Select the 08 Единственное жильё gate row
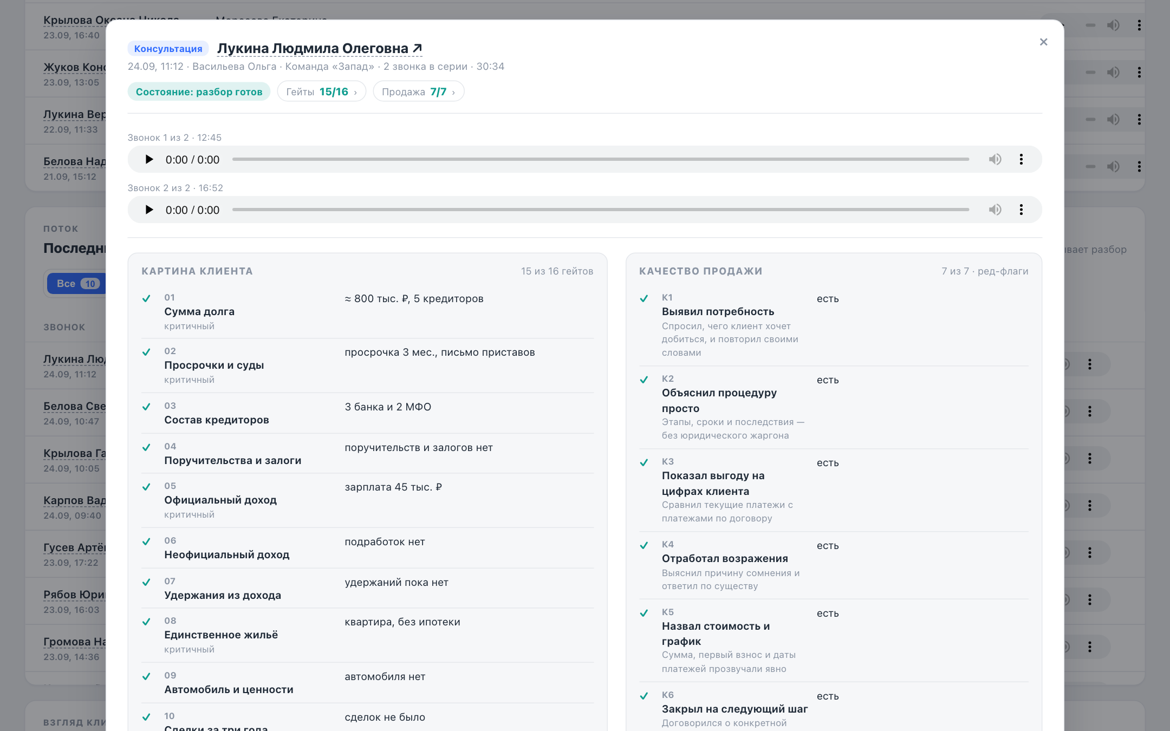Image resolution: width=1170 pixels, height=731 pixels. [x=367, y=635]
